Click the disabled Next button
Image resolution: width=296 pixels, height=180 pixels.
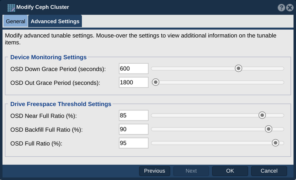[x=191, y=171]
